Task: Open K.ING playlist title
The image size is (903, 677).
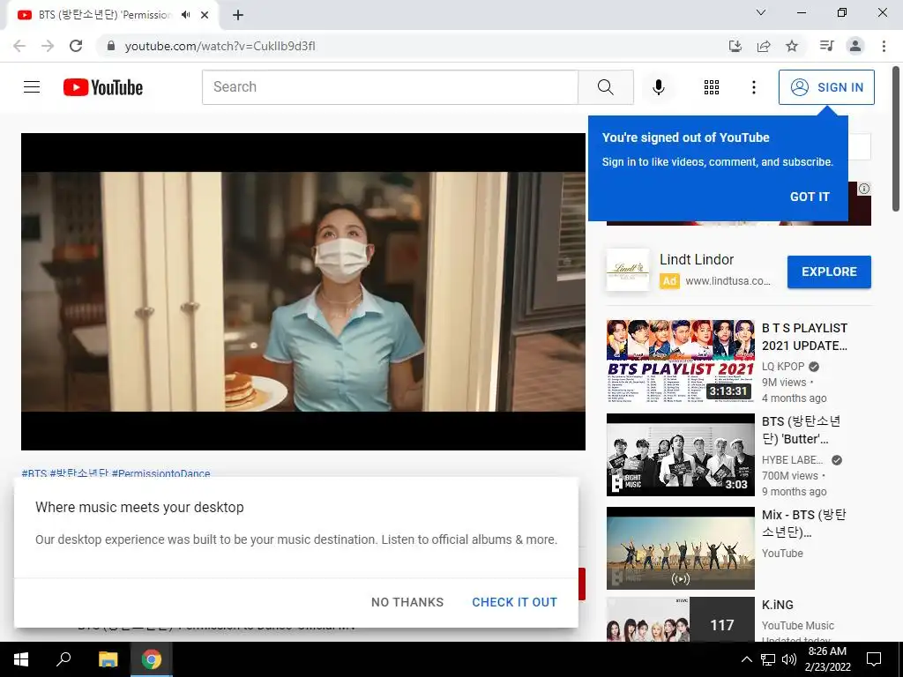Action: [778, 605]
